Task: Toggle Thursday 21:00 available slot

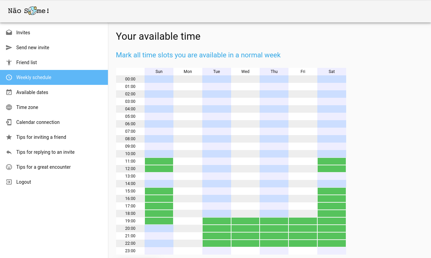Action: [x=274, y=236]
